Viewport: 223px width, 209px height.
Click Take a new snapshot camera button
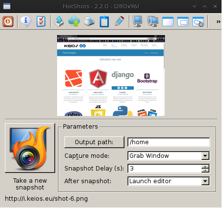click(x=30, y=148)
